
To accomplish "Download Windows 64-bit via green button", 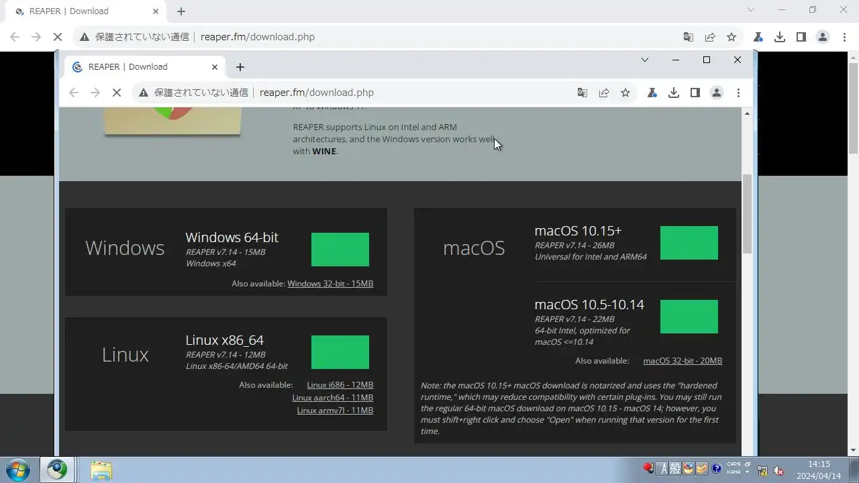I will pos(340,250).
